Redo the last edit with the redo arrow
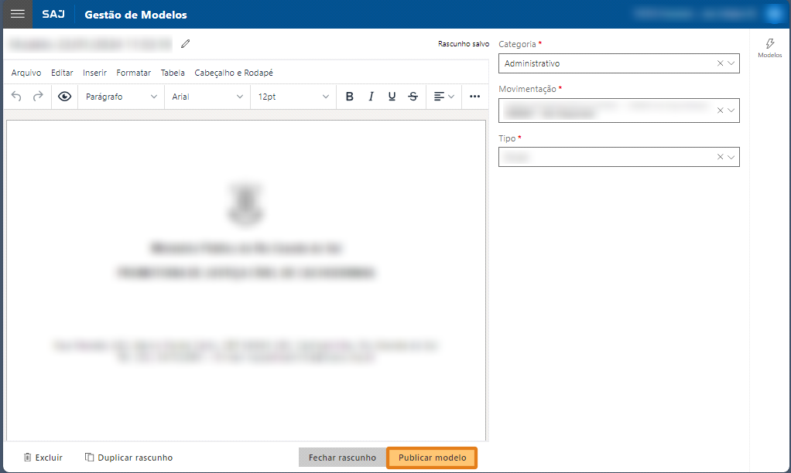This screenshot has width=791, height=473. point(37,96)
